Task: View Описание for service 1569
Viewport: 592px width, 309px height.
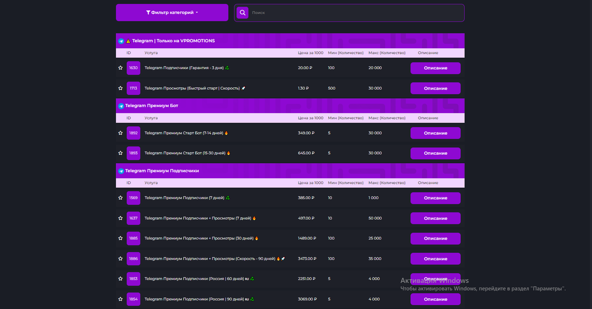Action: tap(436, 198)
